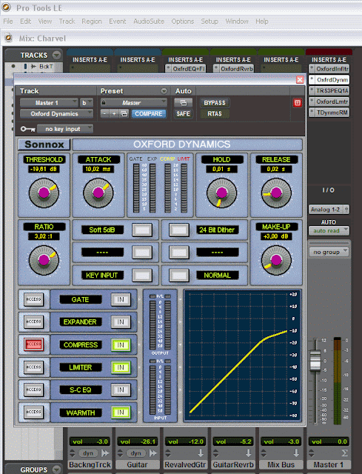Click the NORMAL mode switch

(179, 275)
